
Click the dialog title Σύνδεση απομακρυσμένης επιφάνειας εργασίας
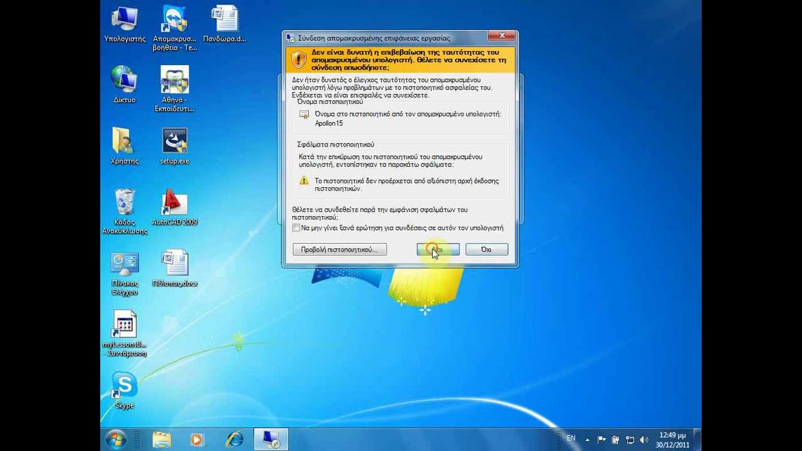point(374,38)
